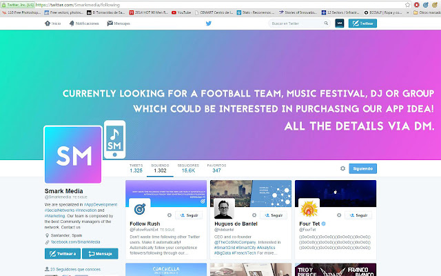441x276 pixels.
Task: Click the location pin icon by Santander
Action: (x=47, y=235)
